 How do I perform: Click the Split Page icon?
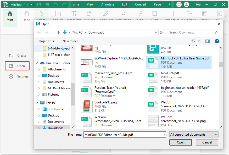pyautogui.click(x=189, y=14)
